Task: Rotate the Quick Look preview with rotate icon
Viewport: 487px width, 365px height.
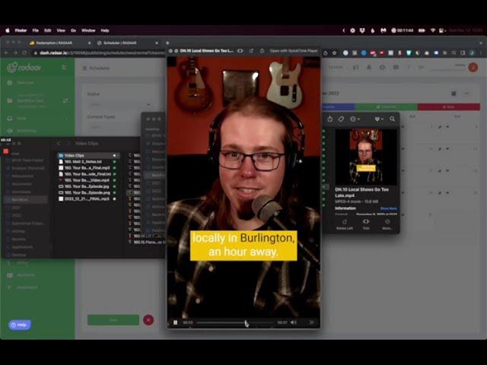Action: pos(251,51)
